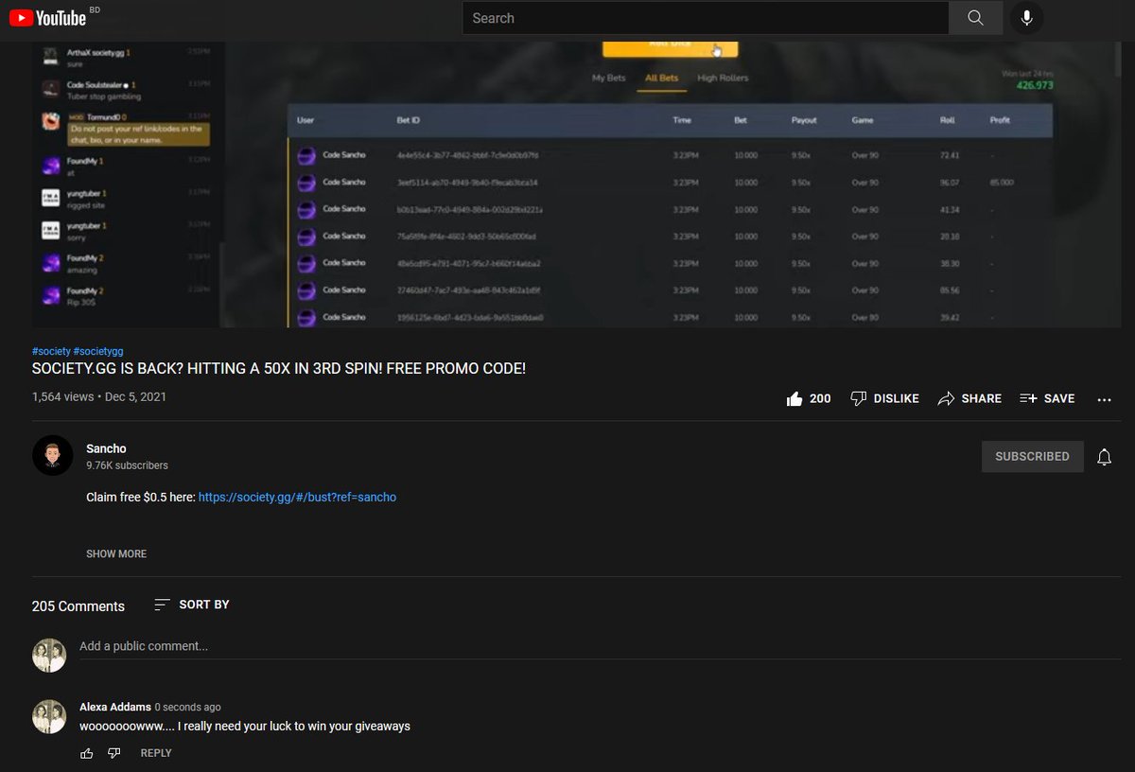The width and height of the screenshot is (1135, 772).
Task: Click 'Tuber stop gambling' chat message
Action: tap(104, 96)
